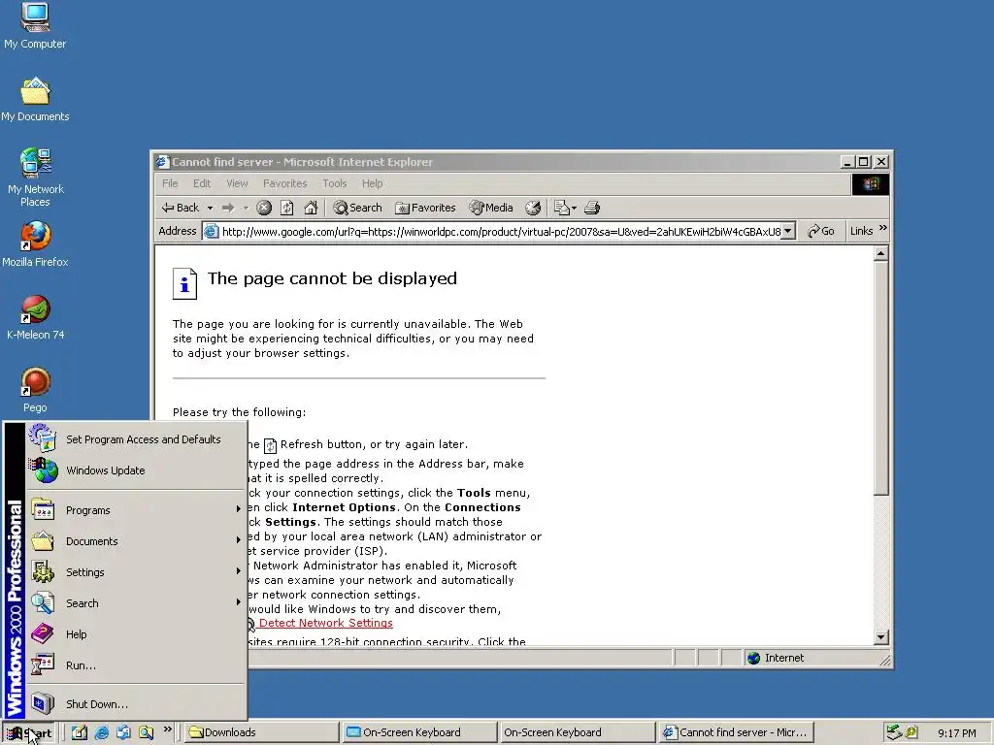Click the network connection tray icon
Viewport: 994px width, 745px height.
893,732
